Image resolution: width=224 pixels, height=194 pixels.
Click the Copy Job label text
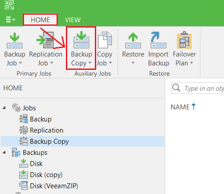pos(105,59)
